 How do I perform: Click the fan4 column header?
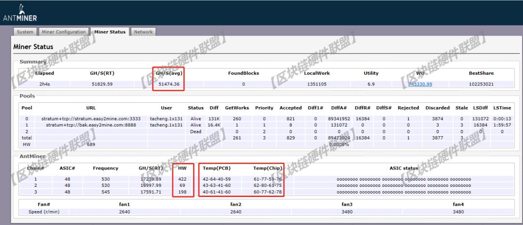(458, 204)
